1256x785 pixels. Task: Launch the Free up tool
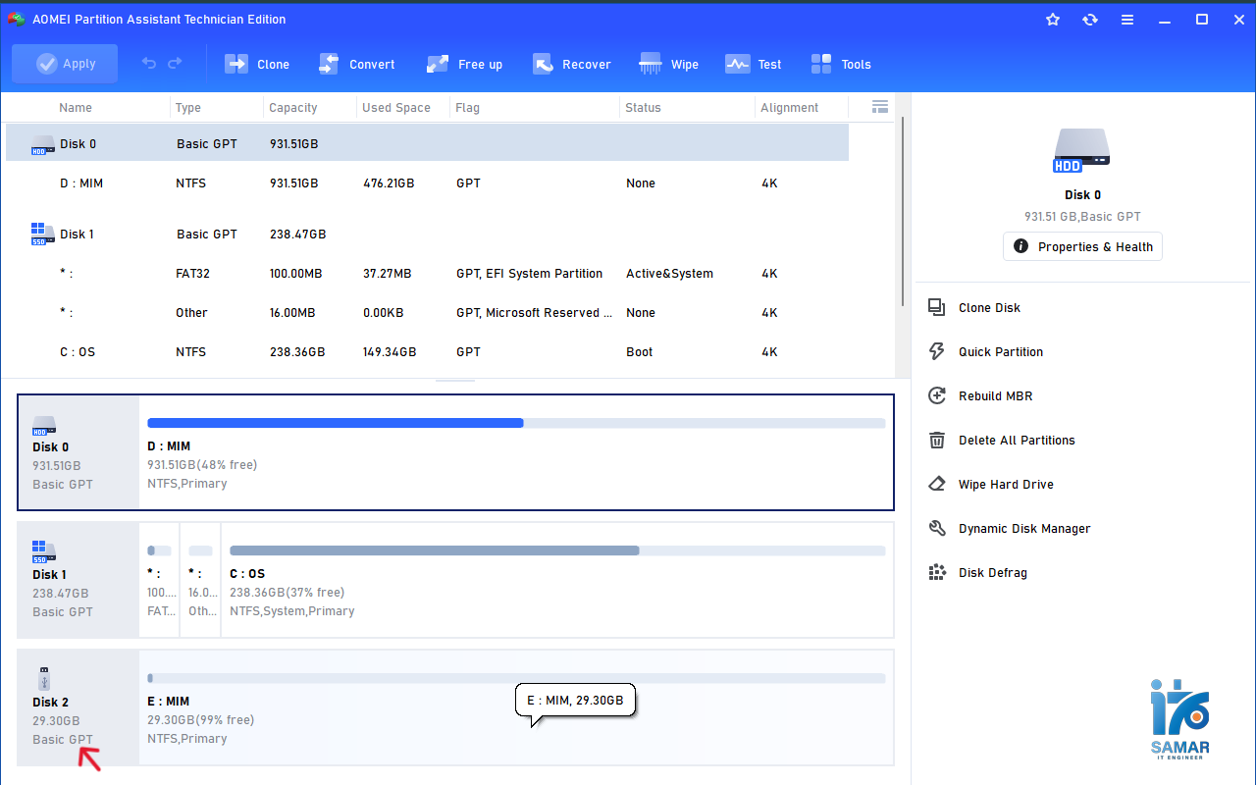click(464, 65)
